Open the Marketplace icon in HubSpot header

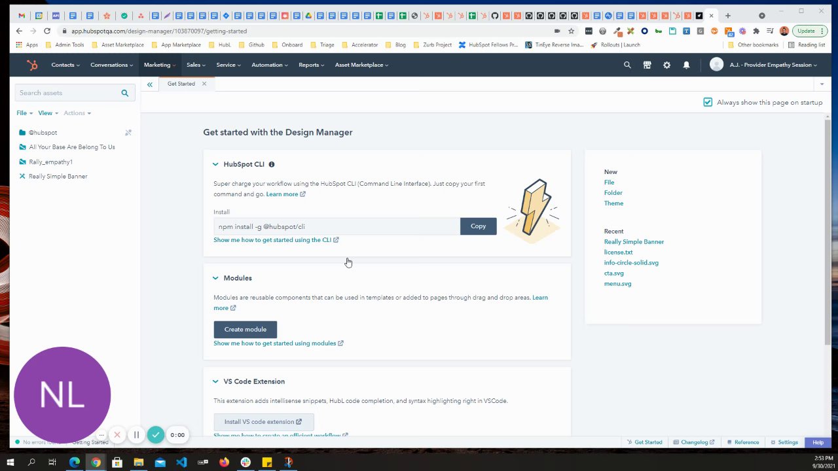[647, 65]
